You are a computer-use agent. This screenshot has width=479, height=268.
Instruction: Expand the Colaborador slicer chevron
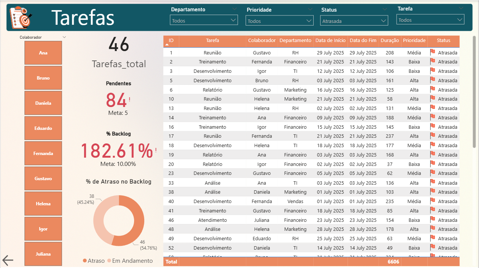[x=64, y=37]
